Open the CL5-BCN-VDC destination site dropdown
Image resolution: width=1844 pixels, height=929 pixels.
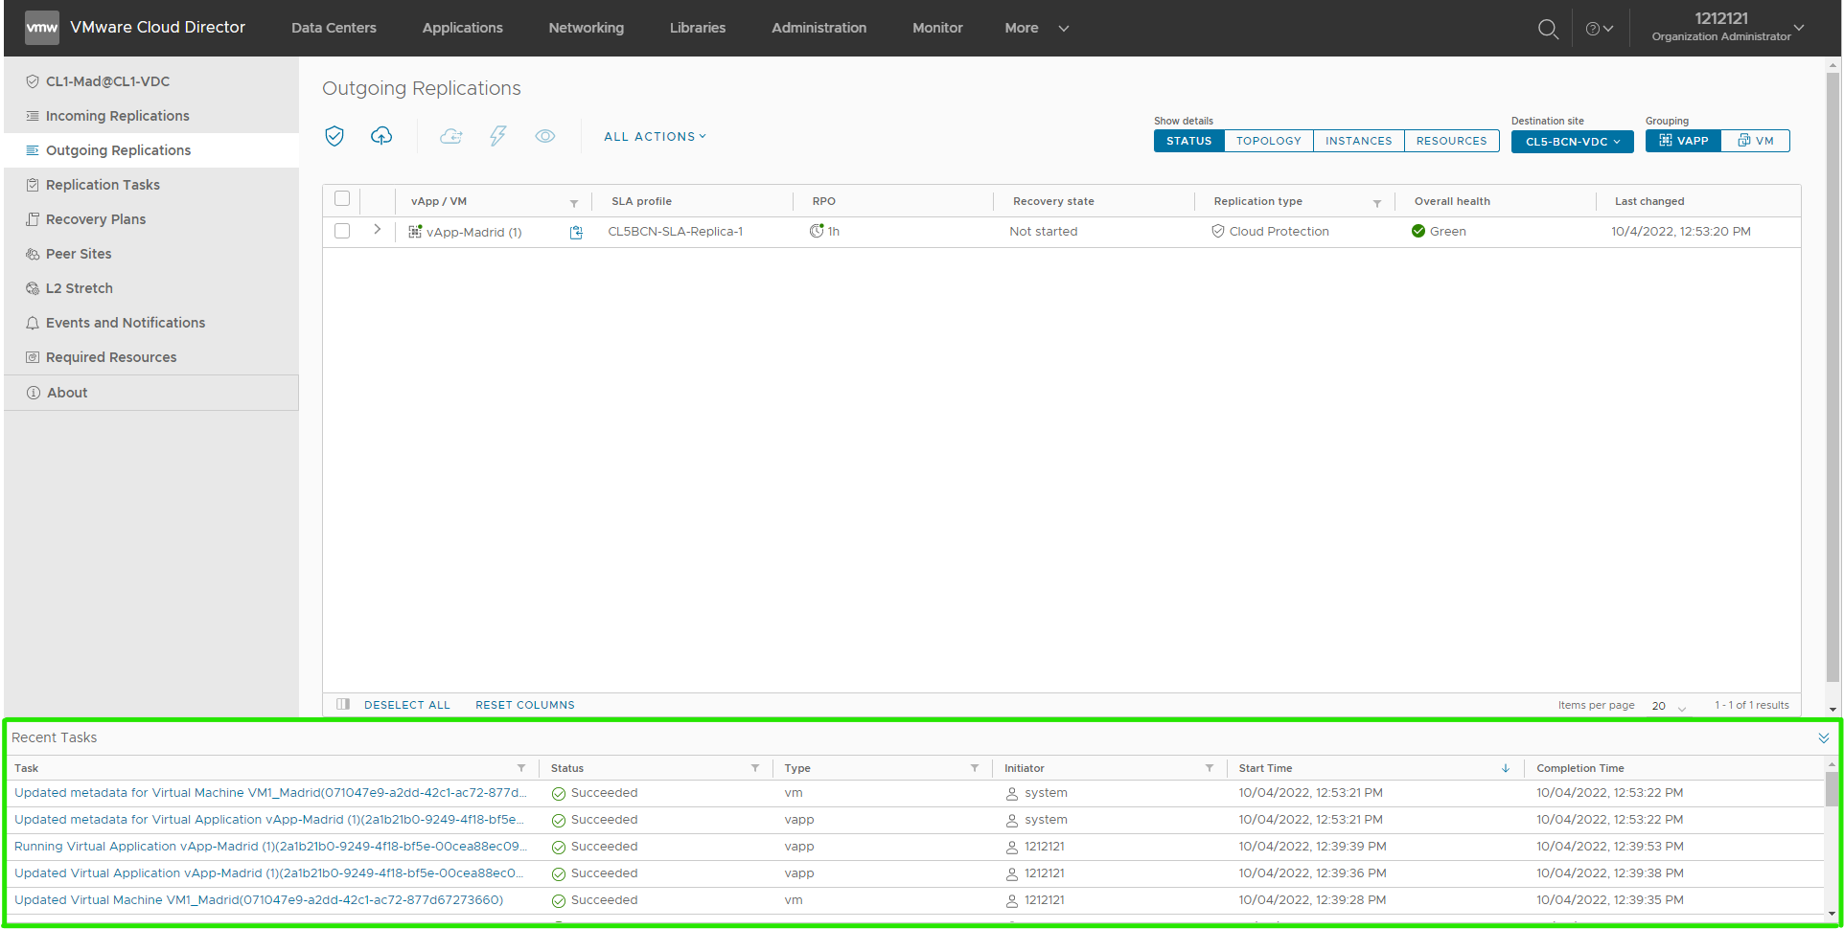coord(1573,142)
